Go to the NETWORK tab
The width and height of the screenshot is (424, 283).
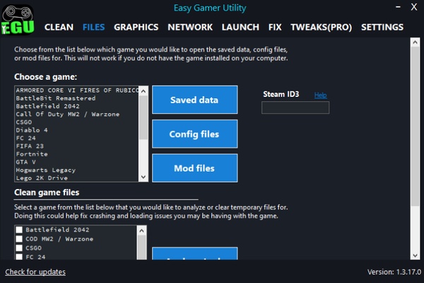tap(190, 27)
